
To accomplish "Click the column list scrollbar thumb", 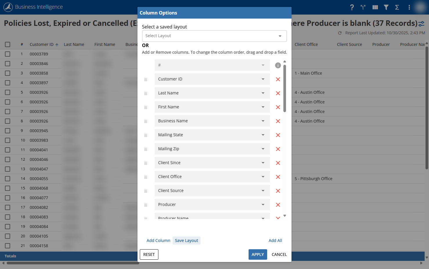I will click(x=285, y=88).
